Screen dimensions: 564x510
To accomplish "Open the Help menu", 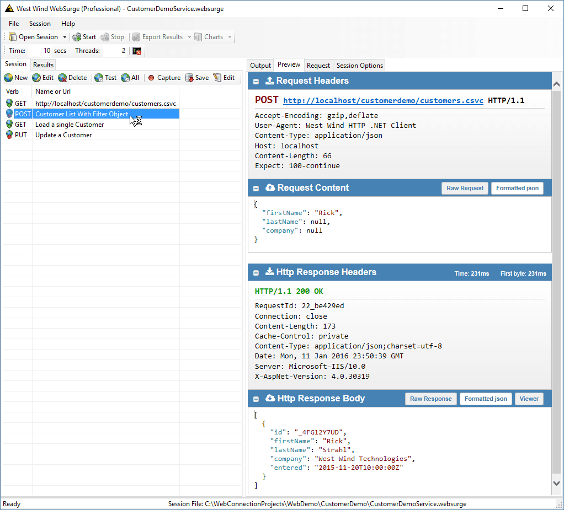I will [68, 24].
